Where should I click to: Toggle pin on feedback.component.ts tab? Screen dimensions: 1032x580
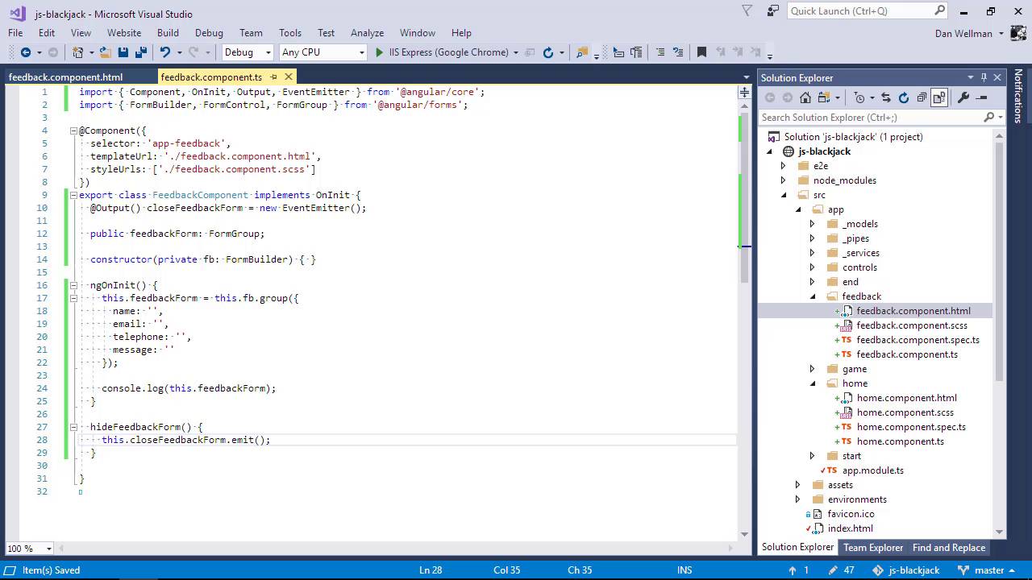tap(274, 77)
